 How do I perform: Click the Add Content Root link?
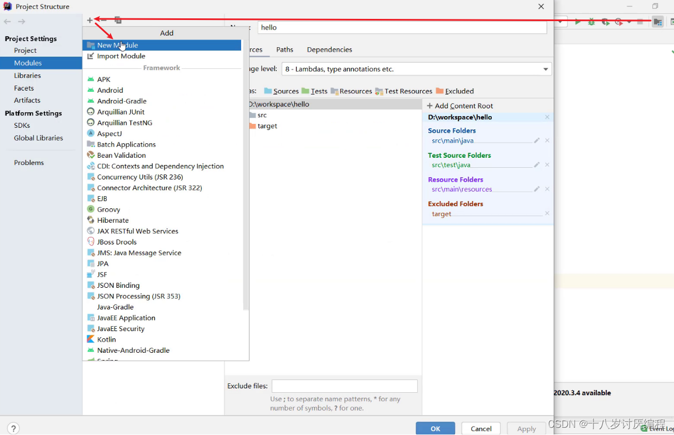460,106
